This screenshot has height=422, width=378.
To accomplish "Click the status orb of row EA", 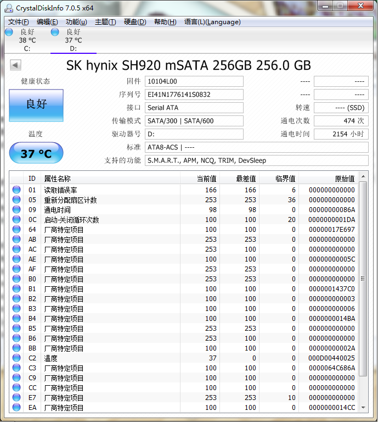I will click(x=16, y=407).
